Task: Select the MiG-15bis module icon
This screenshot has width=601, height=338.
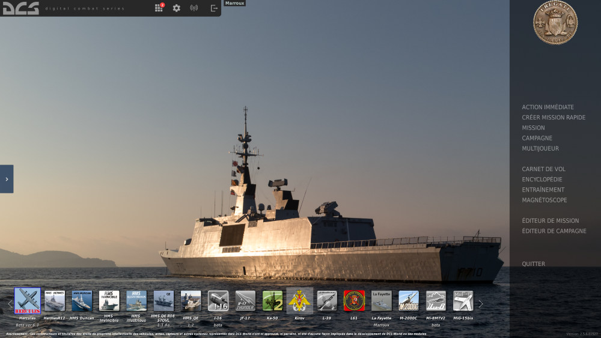Action: tap(463, 301)
